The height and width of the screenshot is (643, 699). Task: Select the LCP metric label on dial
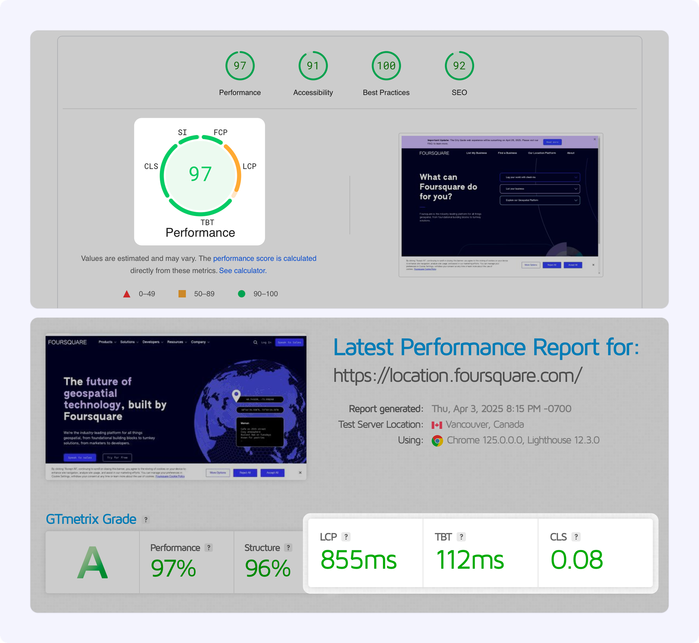coord(250,166)
